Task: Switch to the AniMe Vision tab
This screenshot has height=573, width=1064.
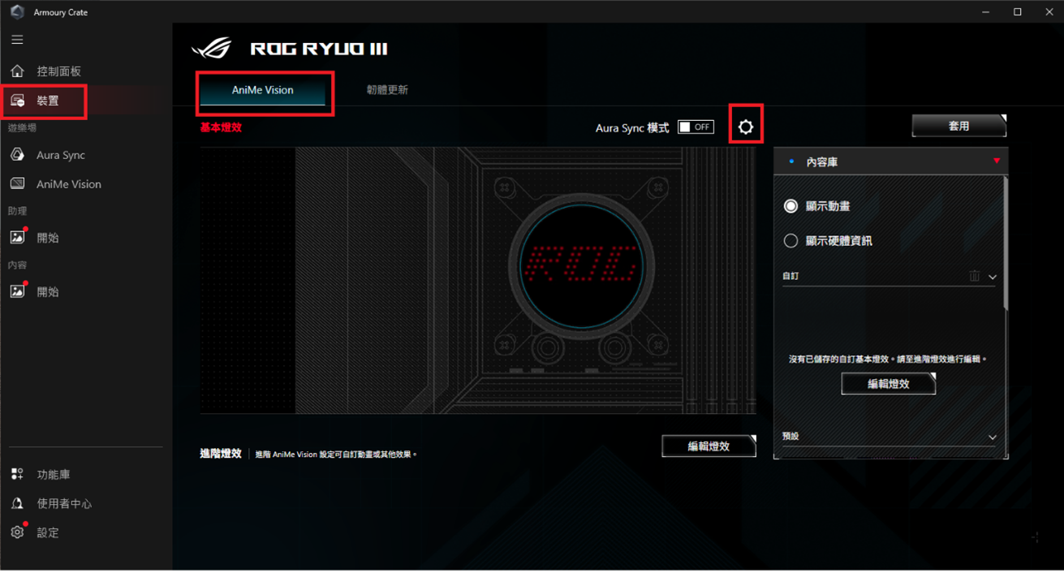Action: 263,90
